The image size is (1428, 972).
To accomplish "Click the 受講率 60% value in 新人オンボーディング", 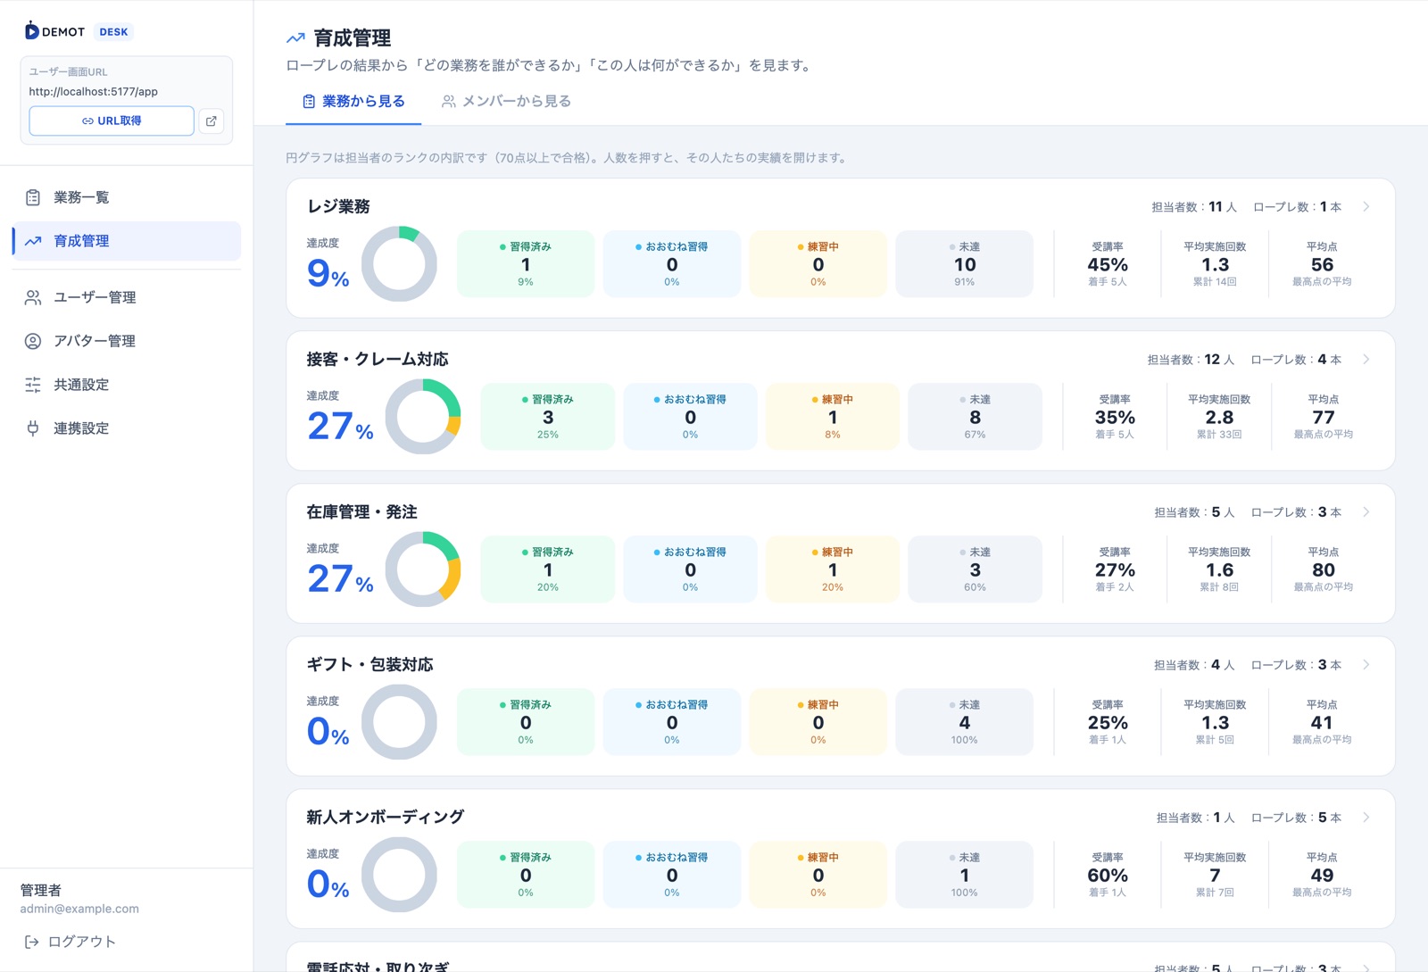I will (x=1108, y=876).
